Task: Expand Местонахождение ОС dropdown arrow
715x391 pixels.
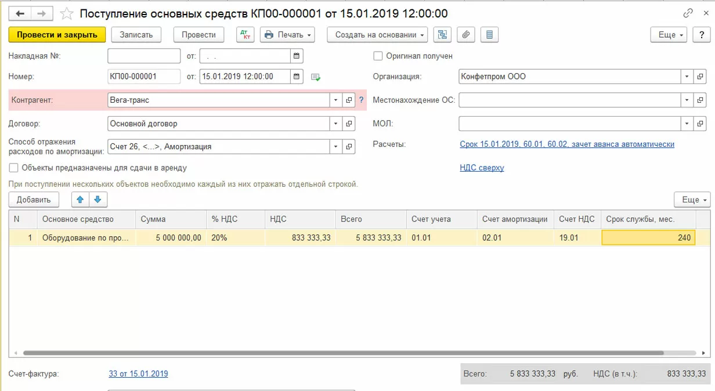Action: pyautogui.click(x=687, y=100)
